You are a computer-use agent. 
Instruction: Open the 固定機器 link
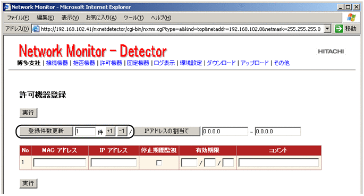click(138, 63)
